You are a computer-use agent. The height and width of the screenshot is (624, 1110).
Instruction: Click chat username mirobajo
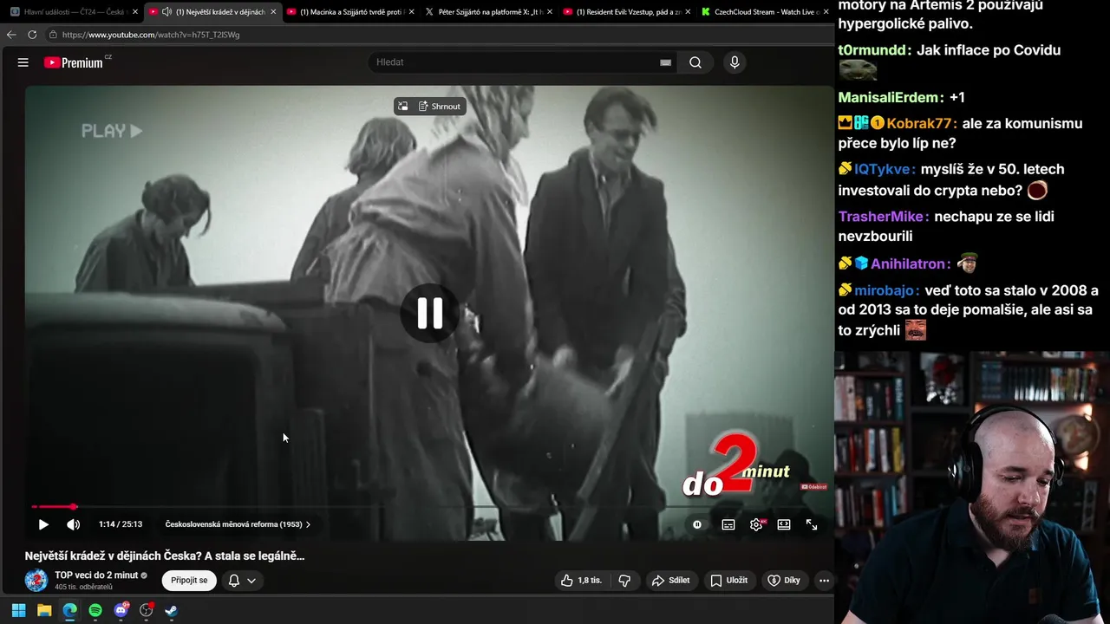pos(884,291)
